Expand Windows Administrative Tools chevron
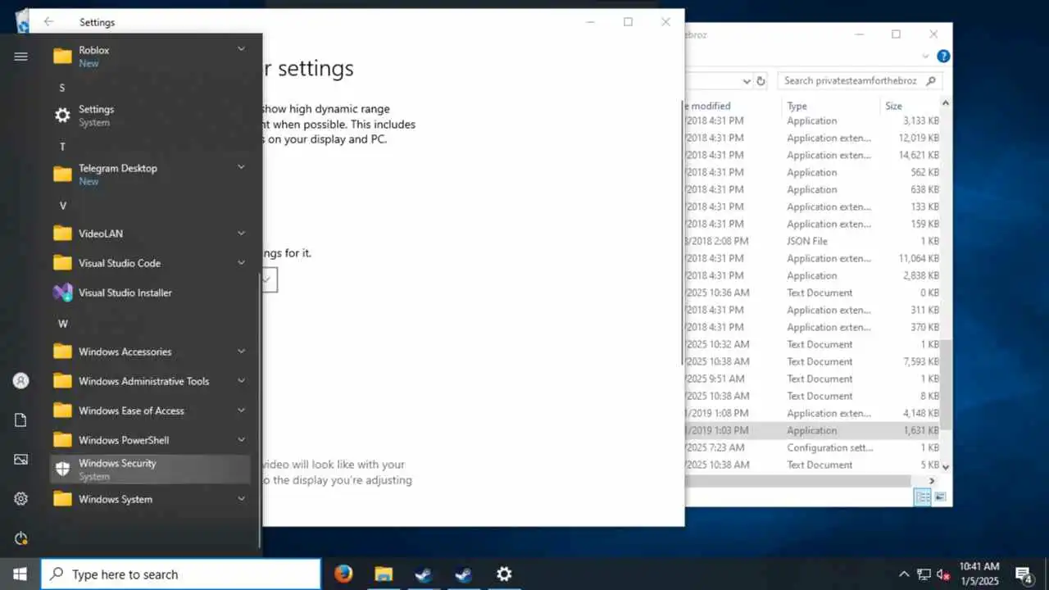This screenshot has height=590, width=1049. [x=241, y=381]
